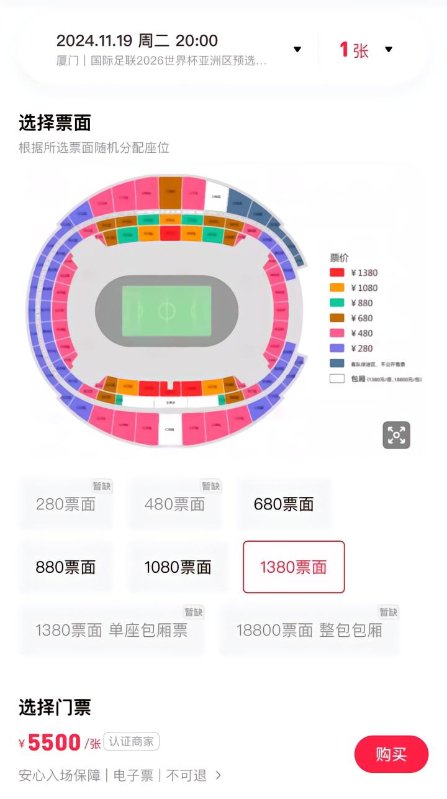The width and height of the screenshot is (447, 799).
Task: Select the 880票面 ticket option
Action: pyautogui.click(x=66, y=567)
